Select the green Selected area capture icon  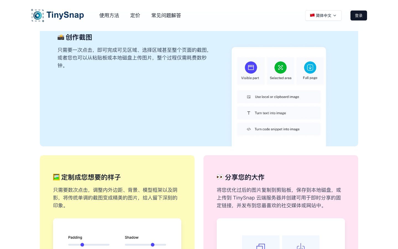tap(280, 67)
